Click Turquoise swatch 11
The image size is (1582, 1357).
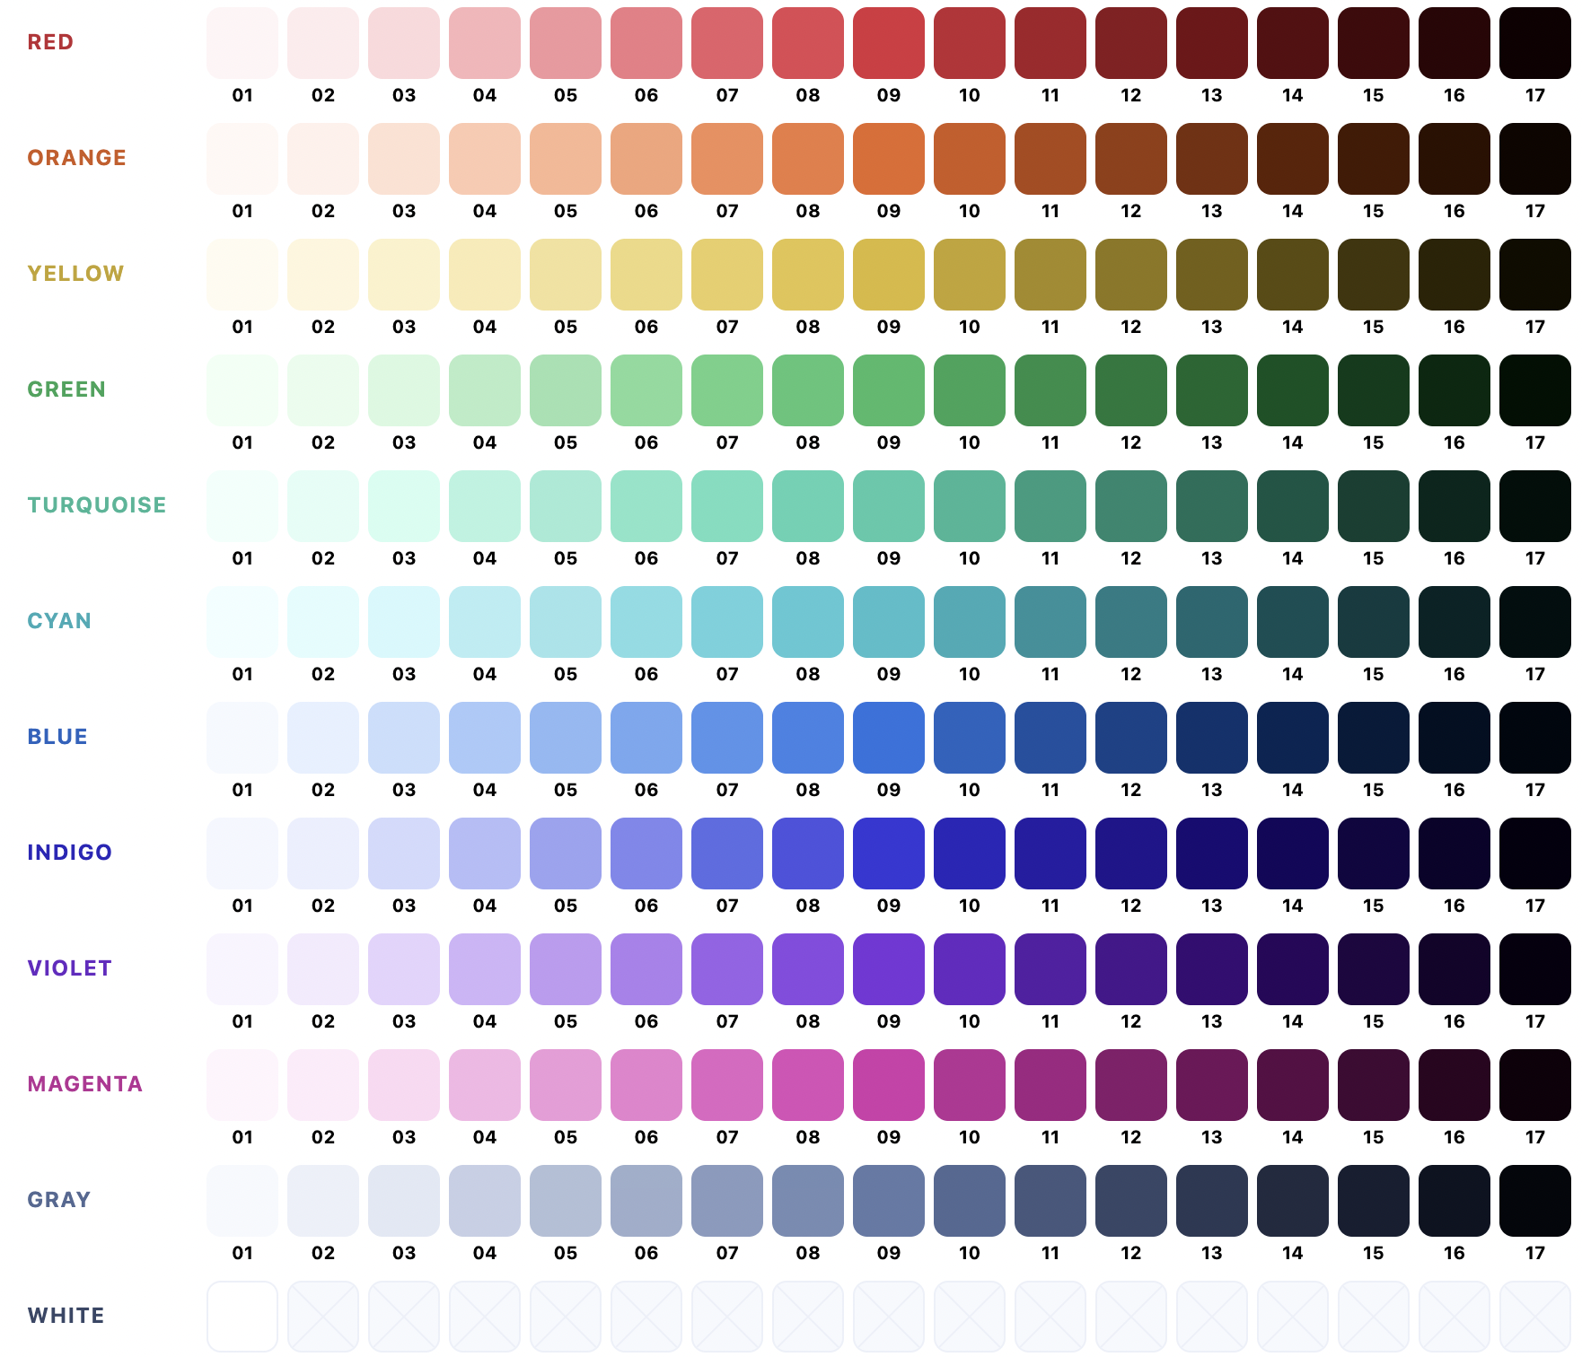[1050, 506]
